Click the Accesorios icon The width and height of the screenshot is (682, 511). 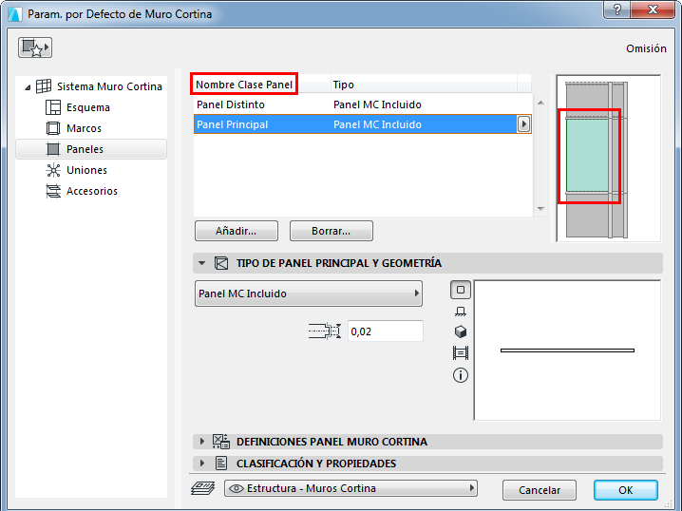pyautogui.click(x=53, y=191)
